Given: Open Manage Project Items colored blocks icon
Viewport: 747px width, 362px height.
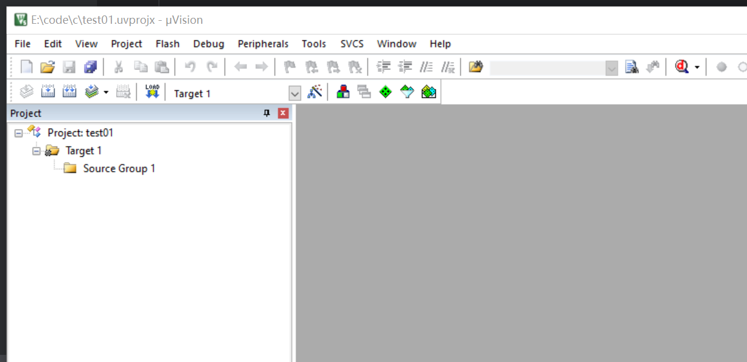Looking at the screenshot, I should (343, 92).
